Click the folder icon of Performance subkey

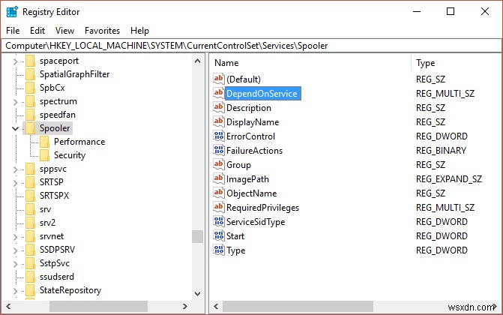[x=44, y=142]
